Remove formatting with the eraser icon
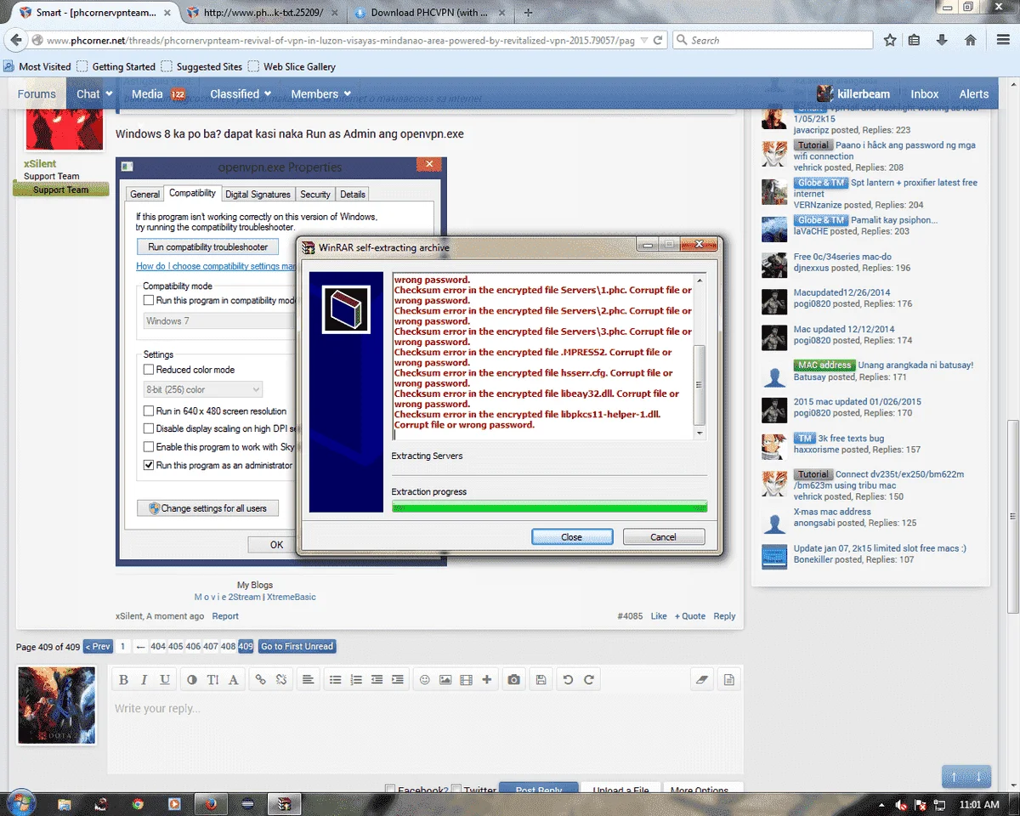Screen dimensions: 1020x816 tap(701, 680)
